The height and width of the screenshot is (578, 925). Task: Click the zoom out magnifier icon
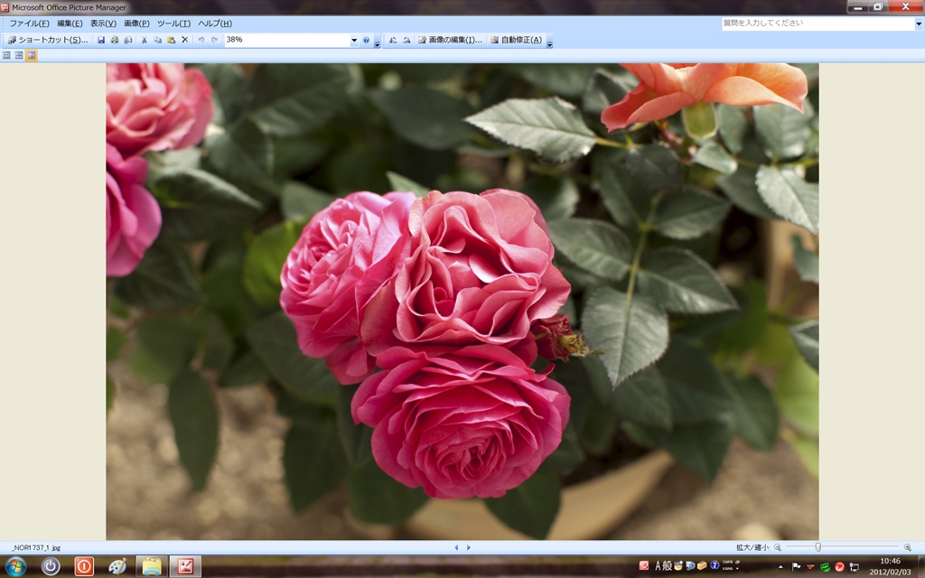(x=778, y=547)
